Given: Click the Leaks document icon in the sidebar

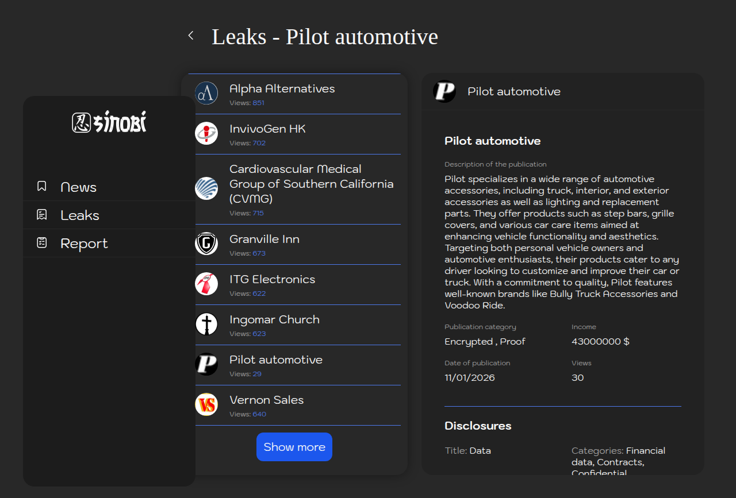Looking at the screenshot, I should click(x=41, y=215).
